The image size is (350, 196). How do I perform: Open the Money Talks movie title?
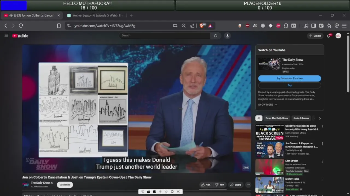pyautogui.click(x=292, y=179)
